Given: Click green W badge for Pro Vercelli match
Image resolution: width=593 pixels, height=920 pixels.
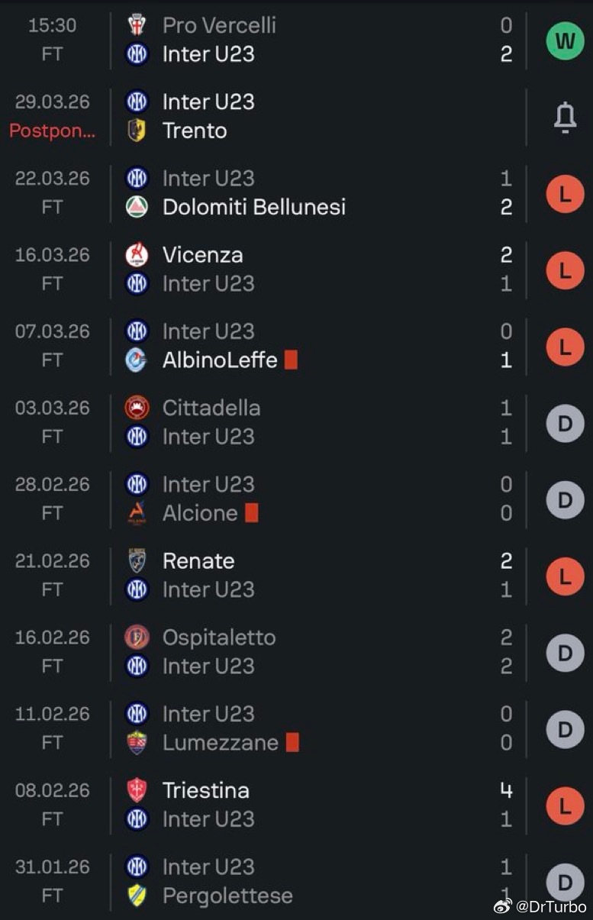Looking at the screenshot, I should (565, 40).
